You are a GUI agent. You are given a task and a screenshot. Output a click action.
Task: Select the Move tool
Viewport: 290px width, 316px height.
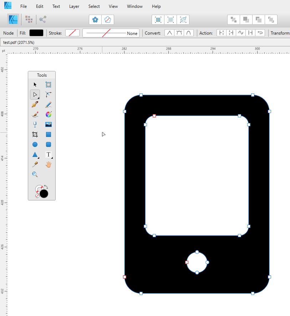pos(35,85)
